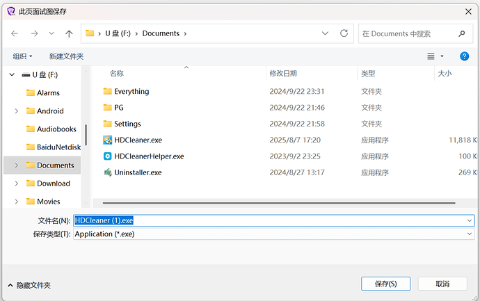Viewport: 480px width, 301px height.
Task: Expand address bar history dropdown
Action: [x=325, y=33]
